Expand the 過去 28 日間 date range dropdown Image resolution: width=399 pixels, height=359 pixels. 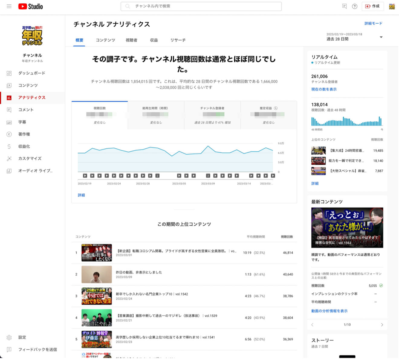click(x=354, y=37)
